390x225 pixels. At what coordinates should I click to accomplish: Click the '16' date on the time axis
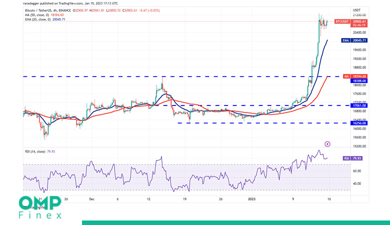[x=329, y=199]
